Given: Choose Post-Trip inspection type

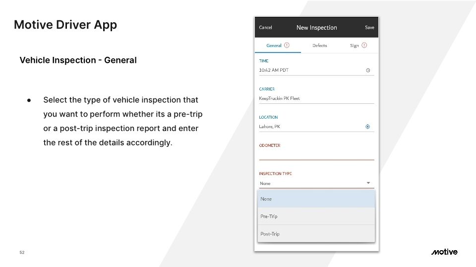Looking at the screenshot, I should pyautogui.click(x=316, y=234).
